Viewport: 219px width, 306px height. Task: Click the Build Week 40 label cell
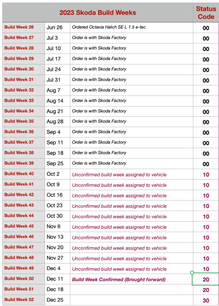(x=24, y=174)
